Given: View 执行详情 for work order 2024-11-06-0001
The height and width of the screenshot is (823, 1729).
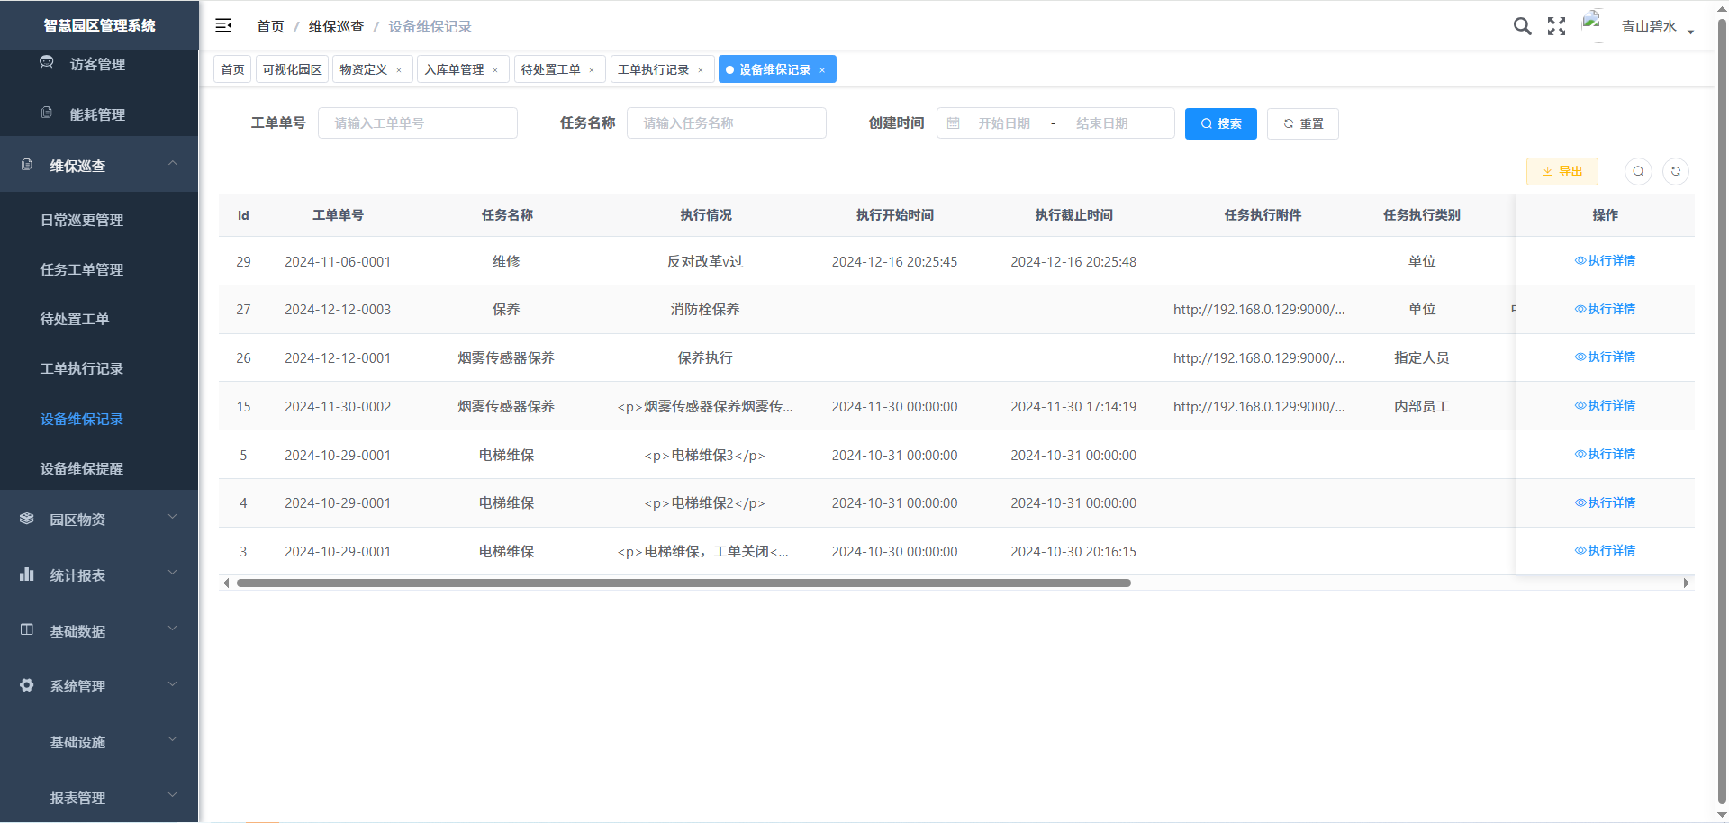Looking at the screenshot, I should pos(1605,261).
